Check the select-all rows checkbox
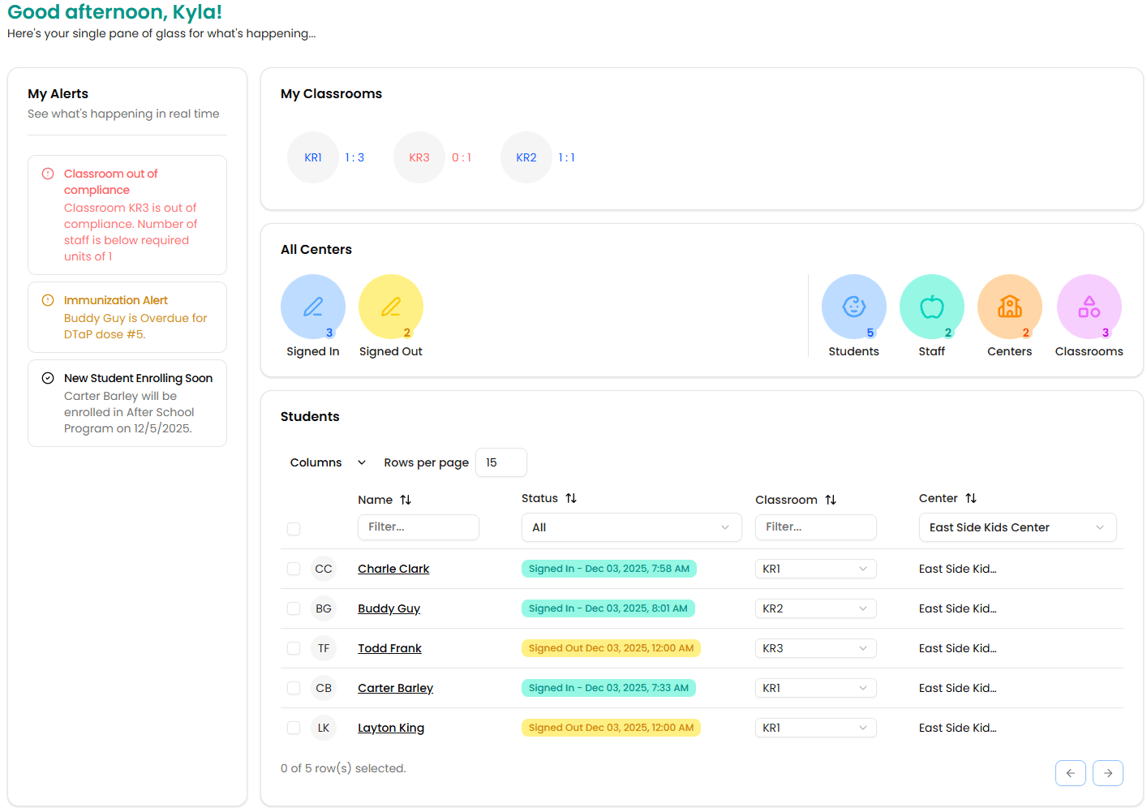This screenshot has height=808, width=1147. (x=294, y=529)
